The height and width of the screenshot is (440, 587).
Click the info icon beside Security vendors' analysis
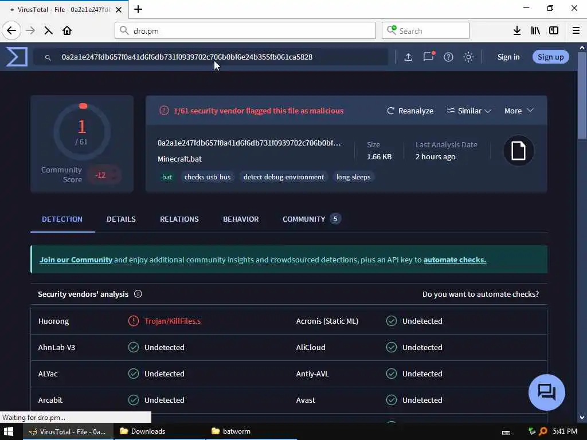pos(138,294)
